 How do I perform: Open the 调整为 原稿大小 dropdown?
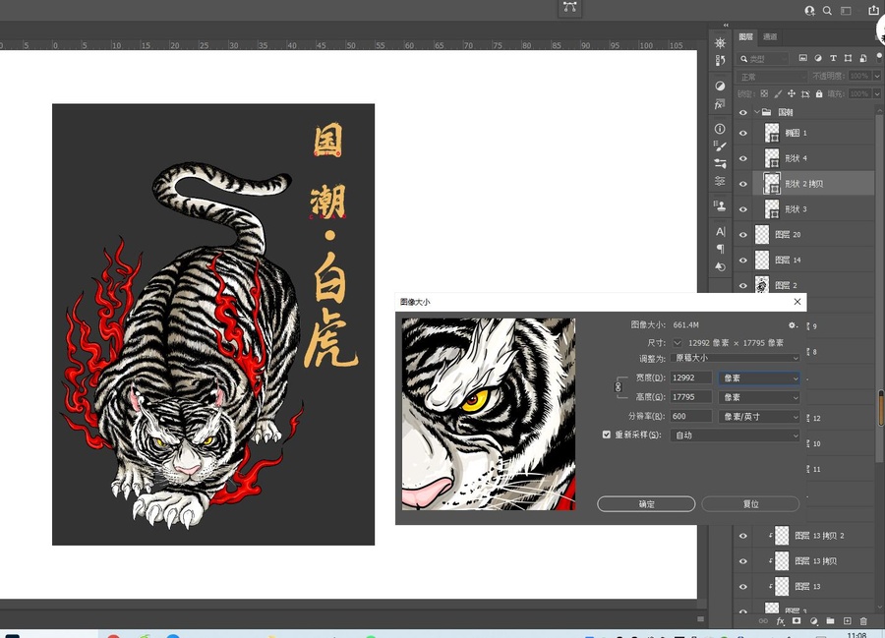tap(736, 358)
